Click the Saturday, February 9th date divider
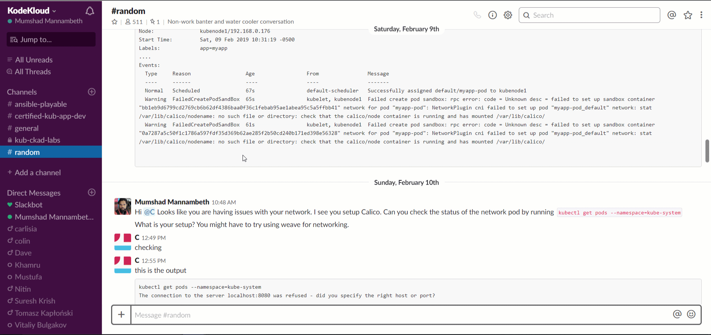711x335 pixels. tap(406, 29)
